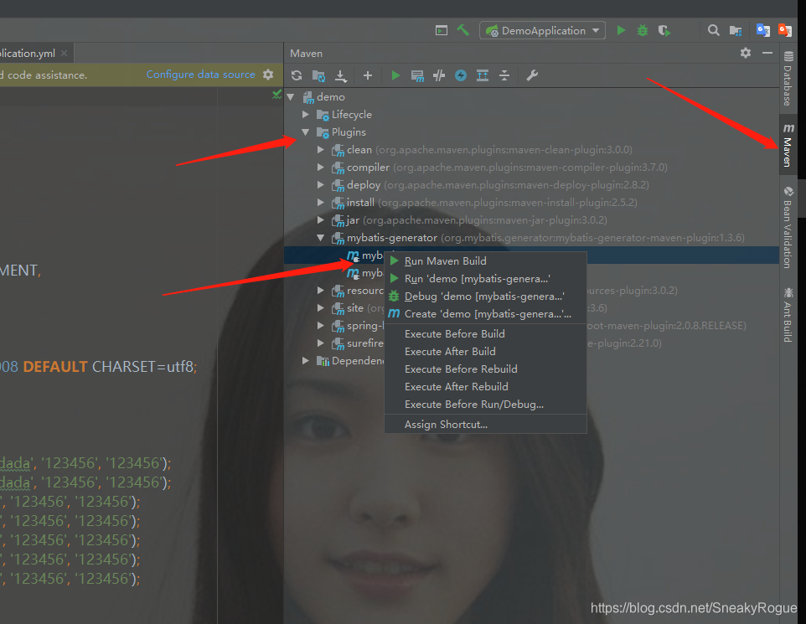Screen dimensions: 806x624
Task: Click Generate Sources and Update Folders icon
Action: pos(318,76)
